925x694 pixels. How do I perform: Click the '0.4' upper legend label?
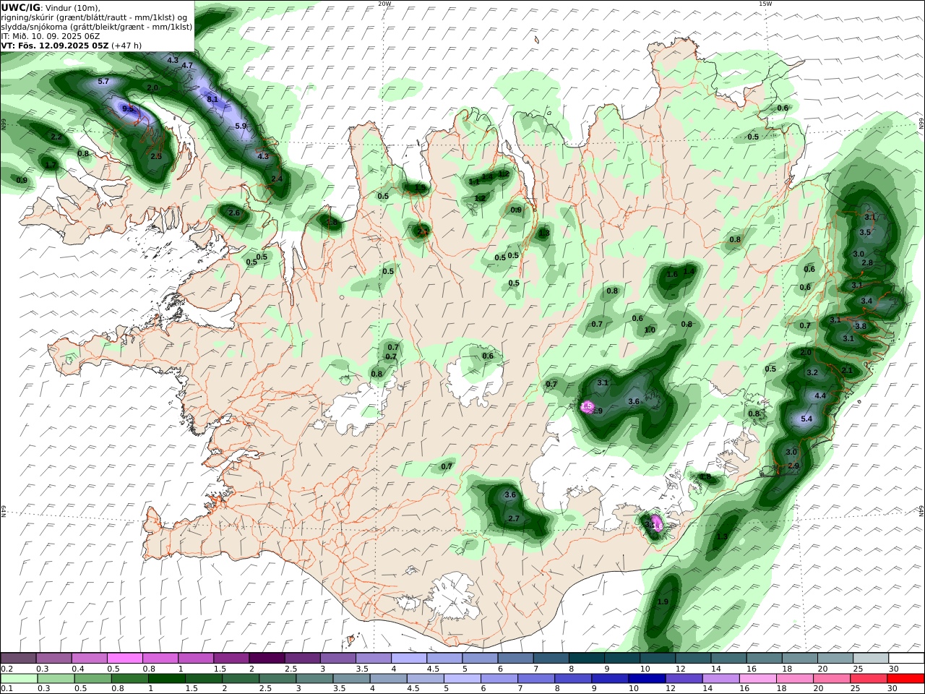pyautogui.click(x=77, y=669)
